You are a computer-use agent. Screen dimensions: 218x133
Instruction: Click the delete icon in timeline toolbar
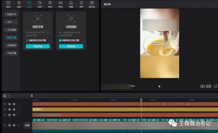click(x=40, y=96)
